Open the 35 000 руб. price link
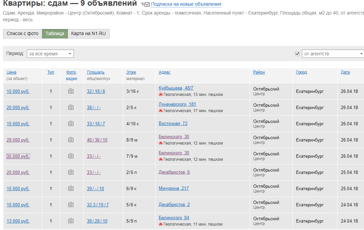This screenshot has width=364, height=230. coord(18,156)
